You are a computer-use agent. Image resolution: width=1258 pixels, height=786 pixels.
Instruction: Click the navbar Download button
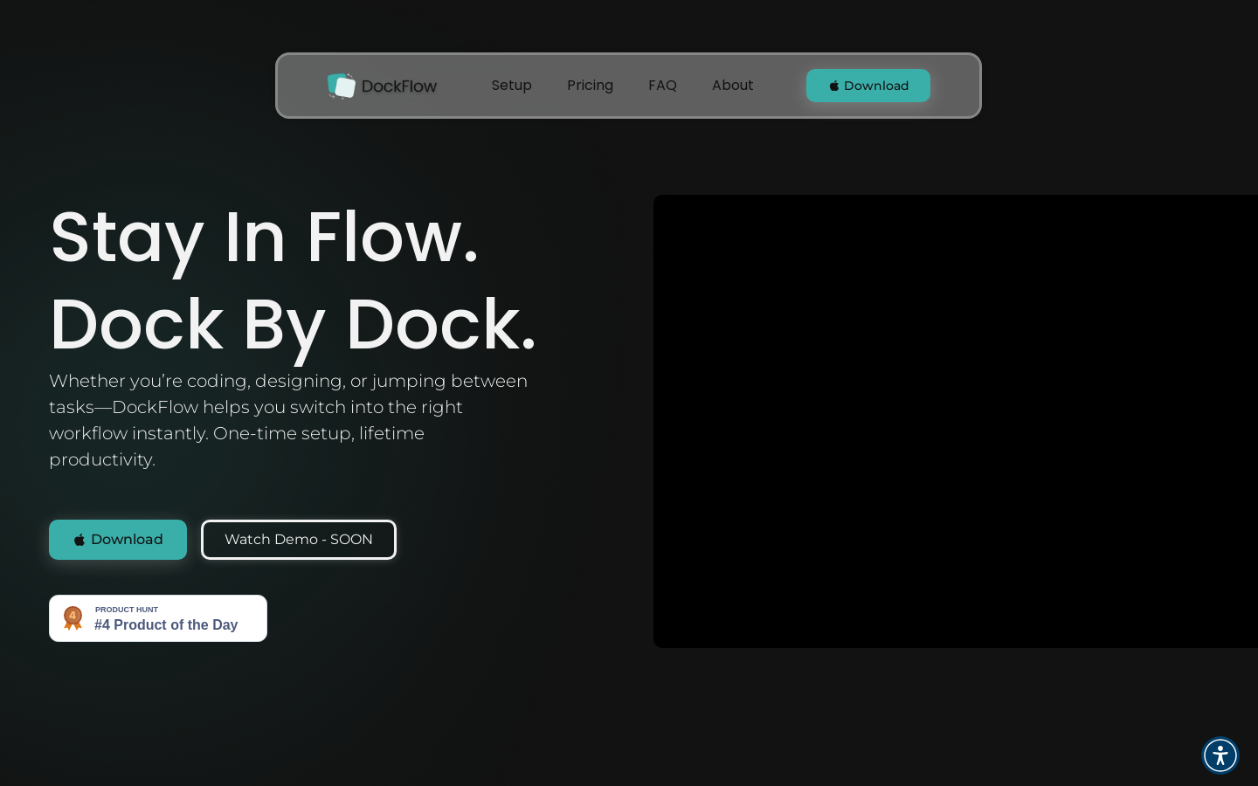868,86
